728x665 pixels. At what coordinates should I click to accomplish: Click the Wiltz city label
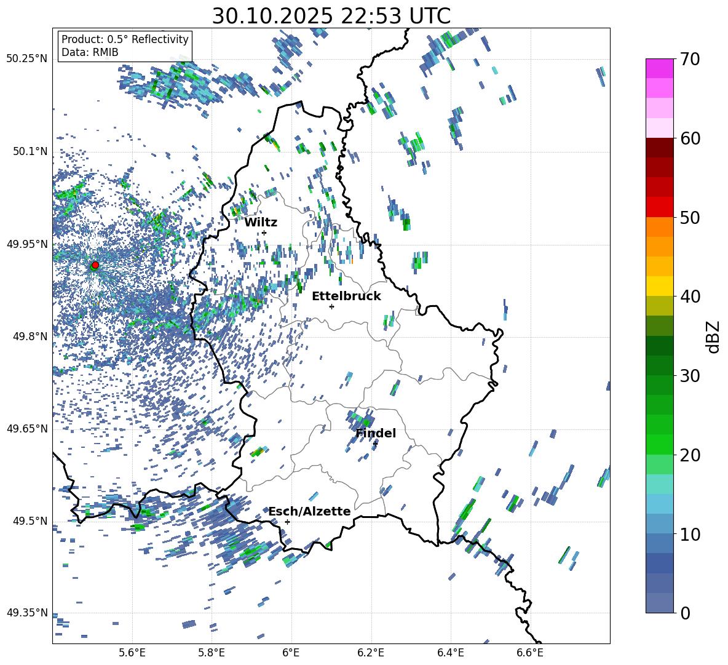point(261,223)
